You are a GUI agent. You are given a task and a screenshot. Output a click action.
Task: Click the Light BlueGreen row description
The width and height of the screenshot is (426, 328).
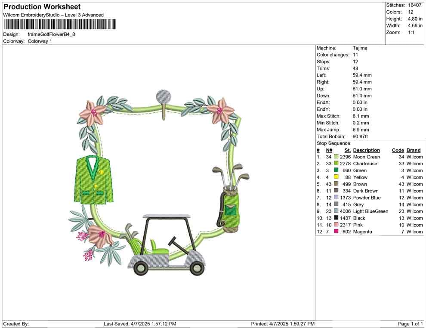tap(370, 211)
